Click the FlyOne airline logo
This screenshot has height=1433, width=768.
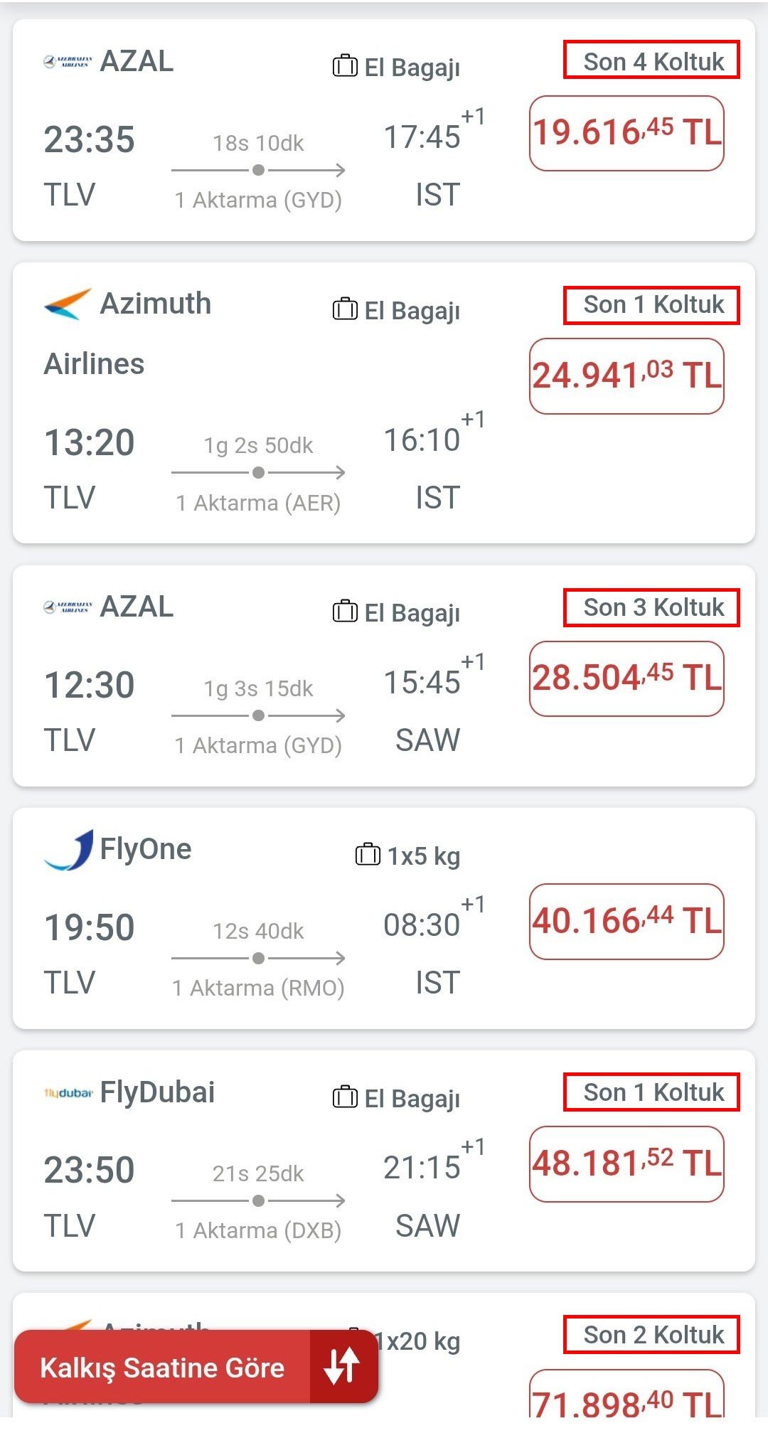[68, 850]
